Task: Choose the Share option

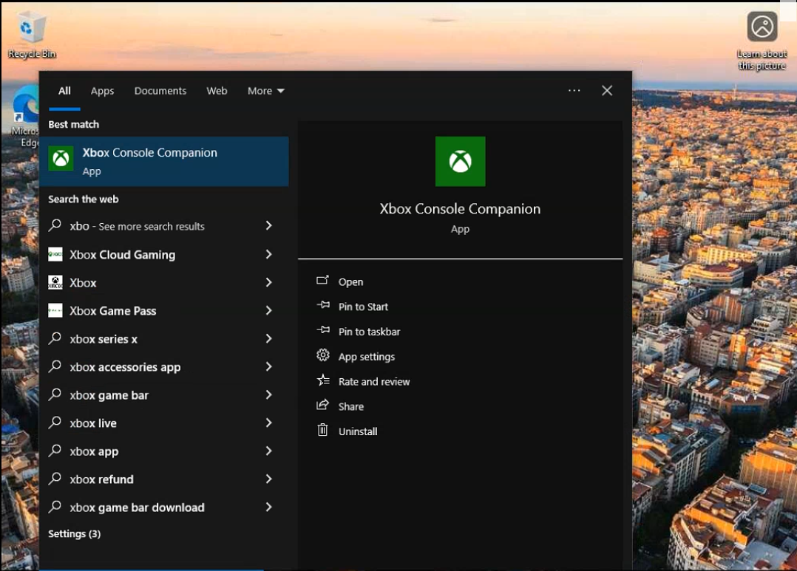Action: tap(350, 406)
